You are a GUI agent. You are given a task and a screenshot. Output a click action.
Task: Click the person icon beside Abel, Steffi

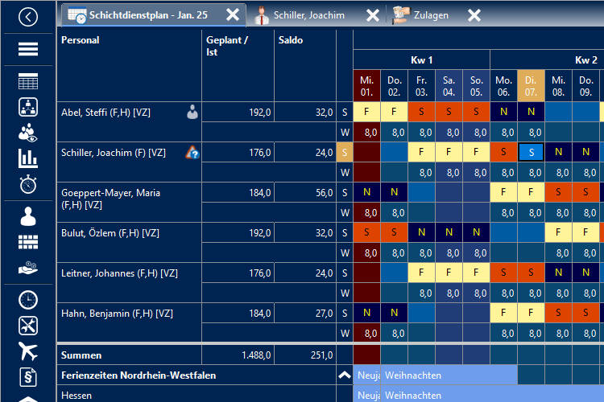192,113
